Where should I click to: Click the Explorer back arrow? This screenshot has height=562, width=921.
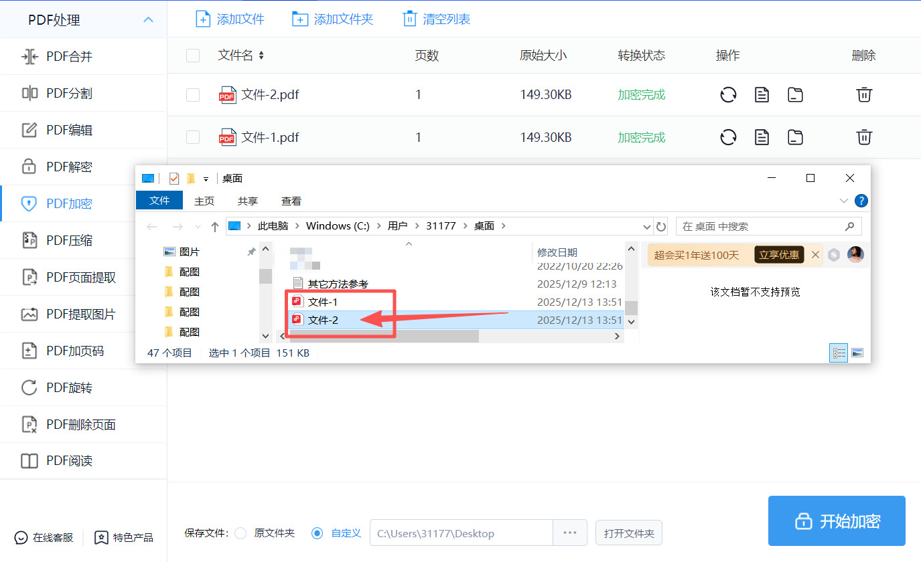click(x=152, y=227)
